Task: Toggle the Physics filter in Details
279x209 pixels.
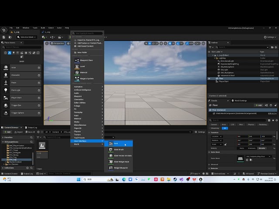Action: click(251, 125)
